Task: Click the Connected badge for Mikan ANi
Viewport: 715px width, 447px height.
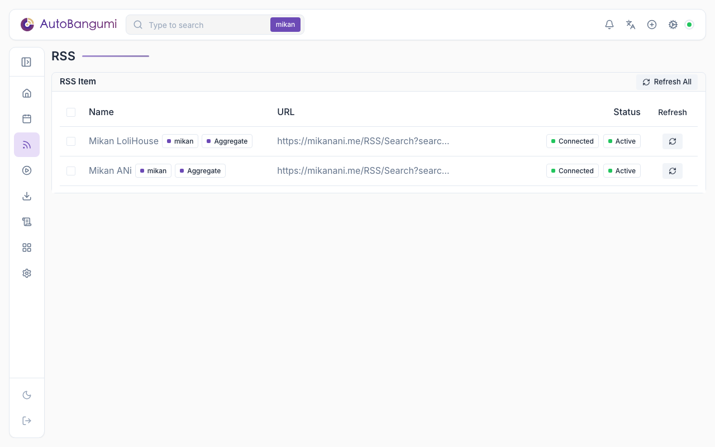Action: (x=573, y=171)
